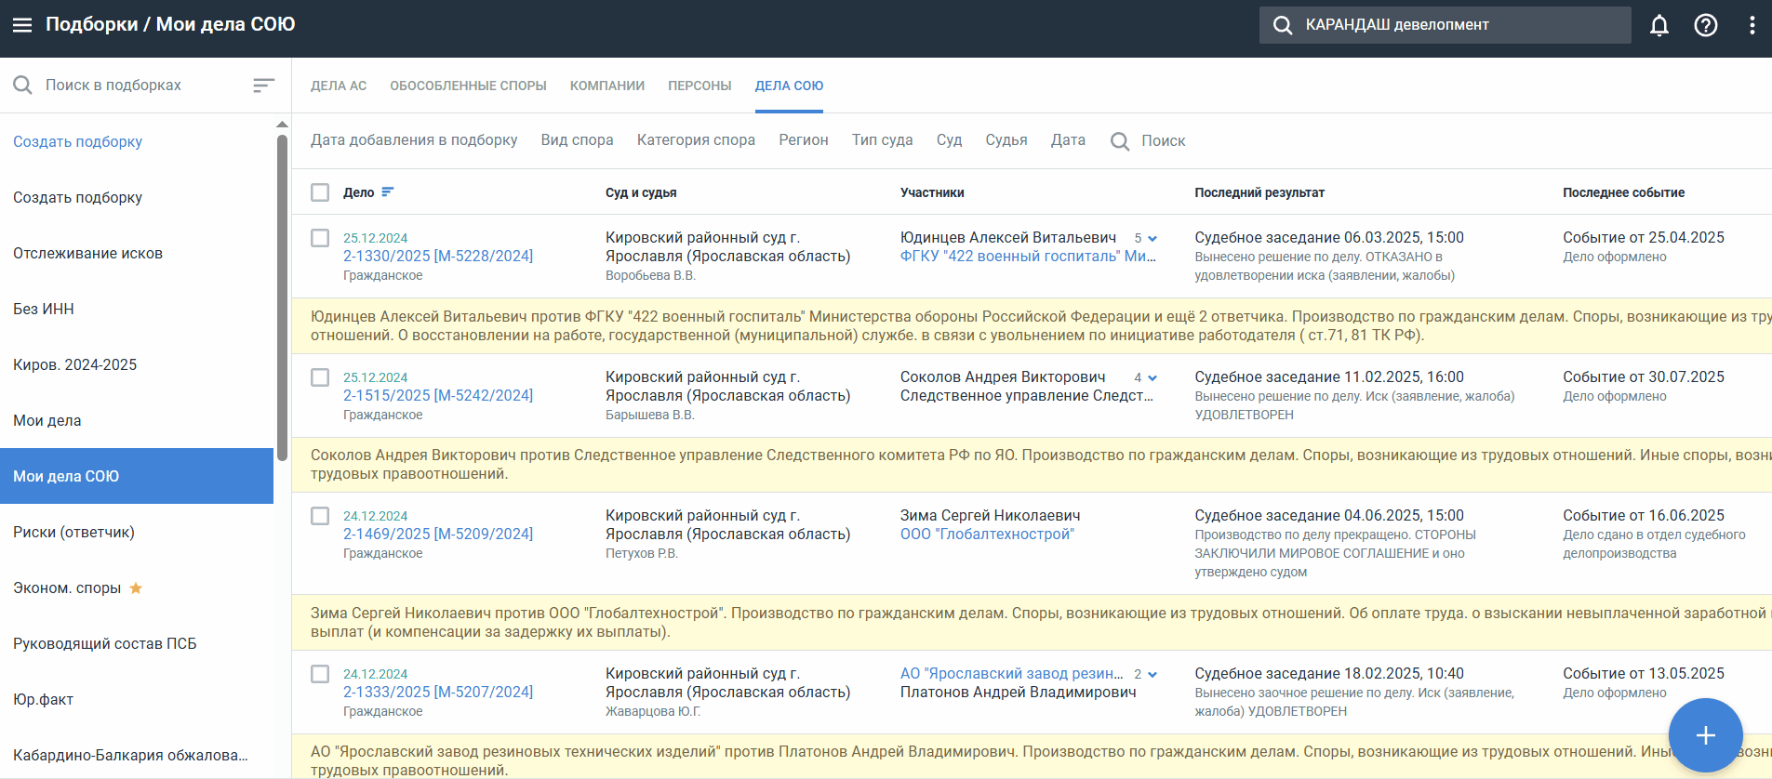The height and width of the screenshot is (779, 1772).
Task: Click the blue plus floating button
Action: (1704, 735)
